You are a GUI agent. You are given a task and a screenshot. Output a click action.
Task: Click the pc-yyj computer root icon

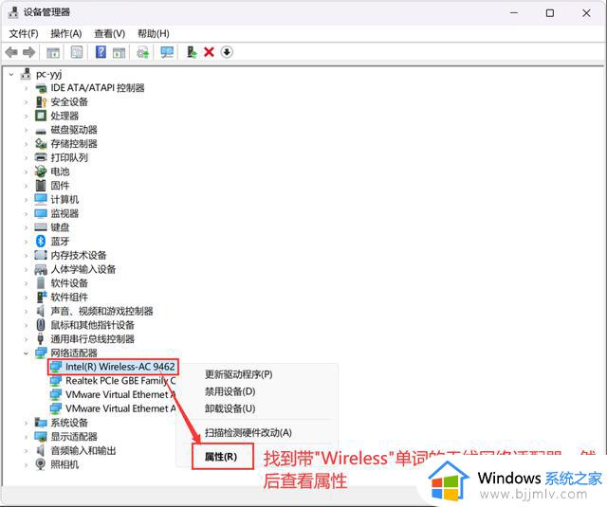[x=26, y=74]
